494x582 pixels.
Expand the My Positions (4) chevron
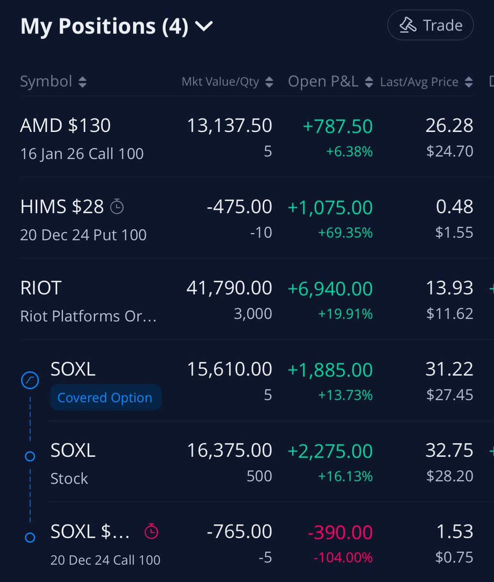204,27
